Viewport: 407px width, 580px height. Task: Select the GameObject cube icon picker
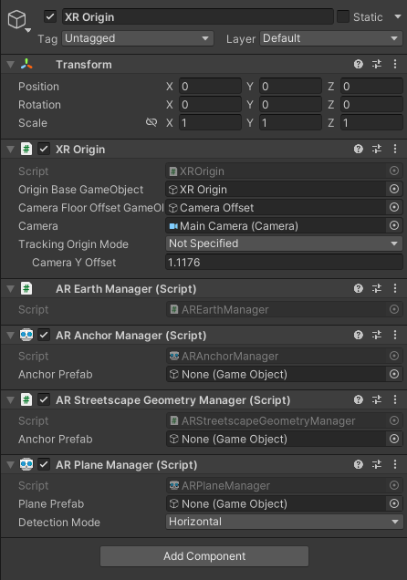(x=18, y=20)
